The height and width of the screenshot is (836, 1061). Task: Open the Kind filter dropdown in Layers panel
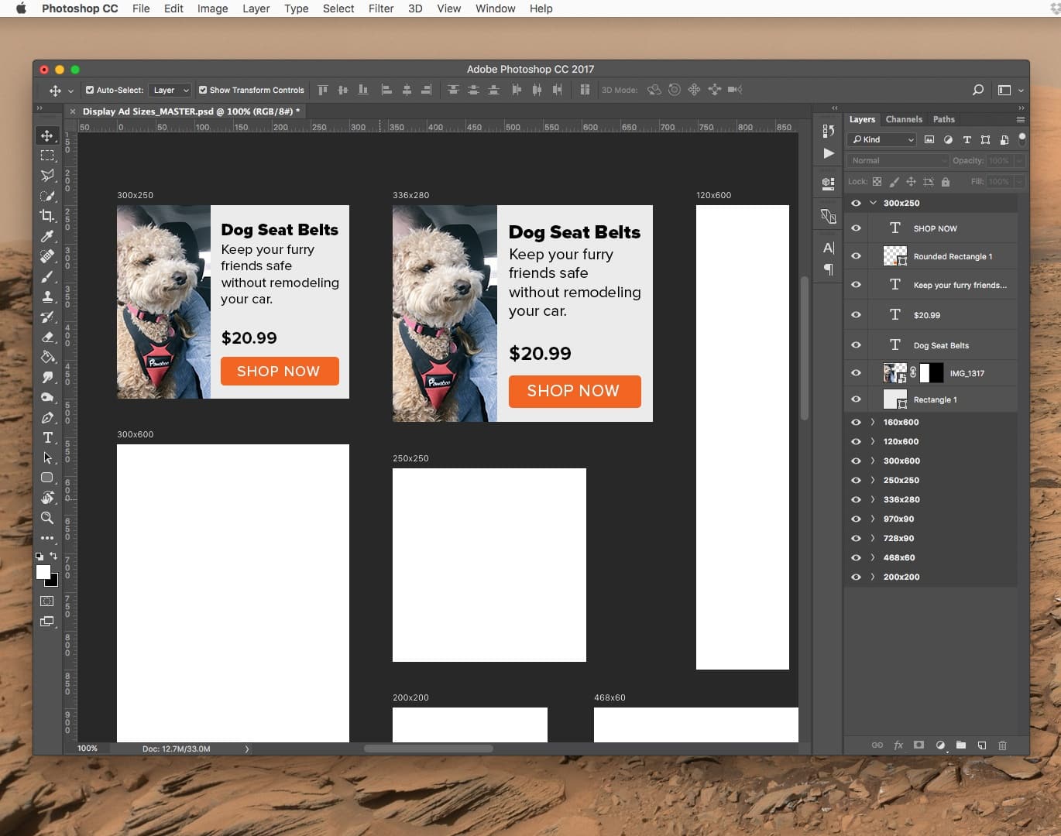(x=881, y=139)
